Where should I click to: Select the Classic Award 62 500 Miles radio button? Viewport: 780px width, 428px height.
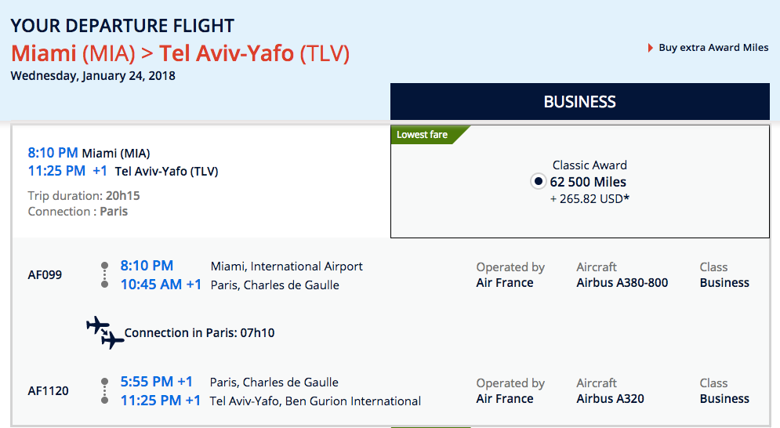tap(538, 182)
